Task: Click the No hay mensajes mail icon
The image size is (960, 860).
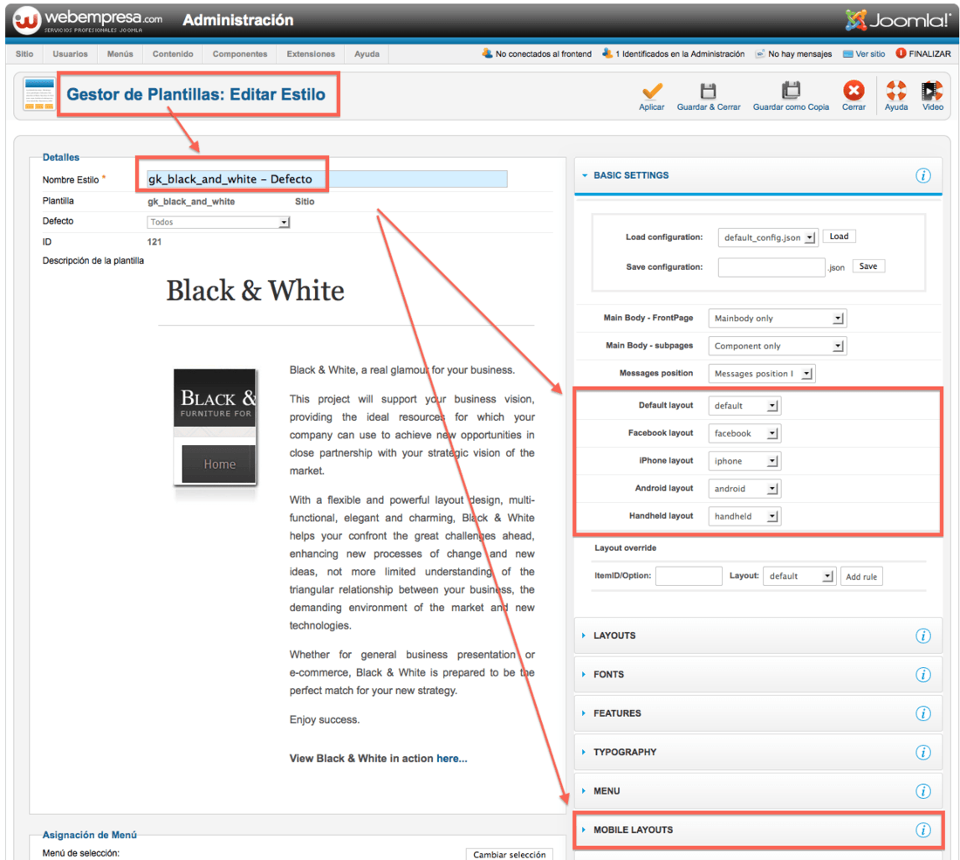Action: point(760,54)
